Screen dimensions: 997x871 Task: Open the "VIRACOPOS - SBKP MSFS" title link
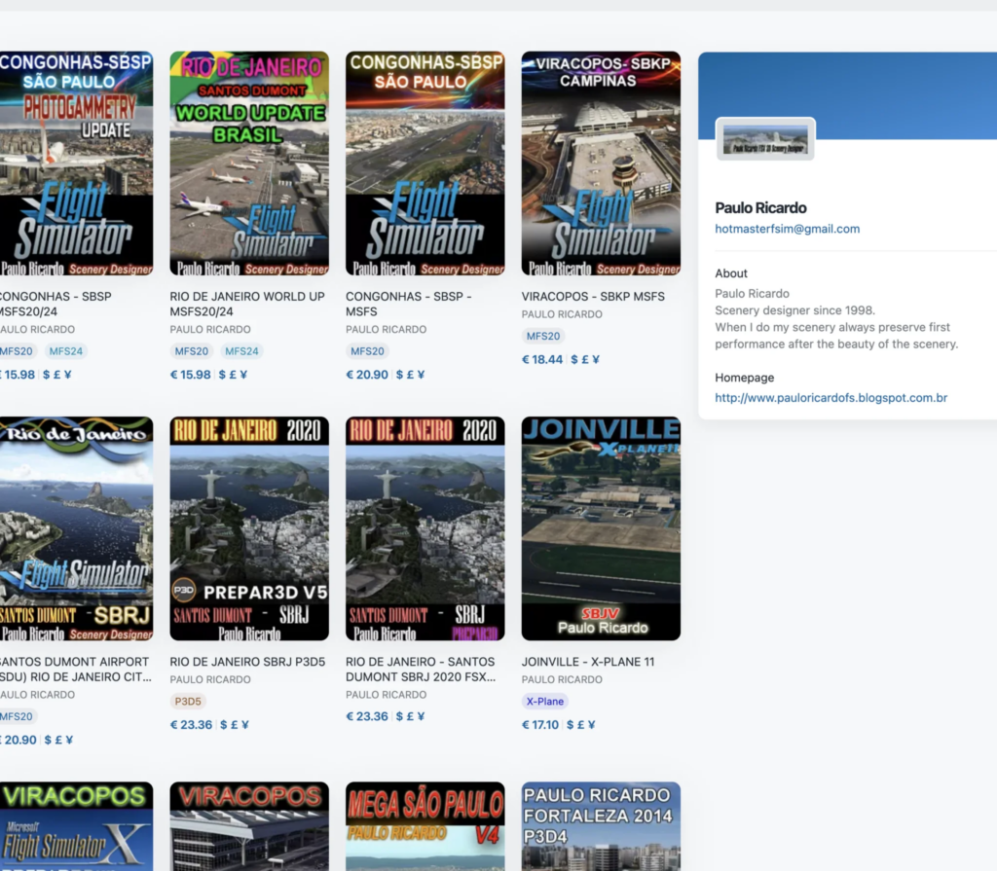coord(593,296)
